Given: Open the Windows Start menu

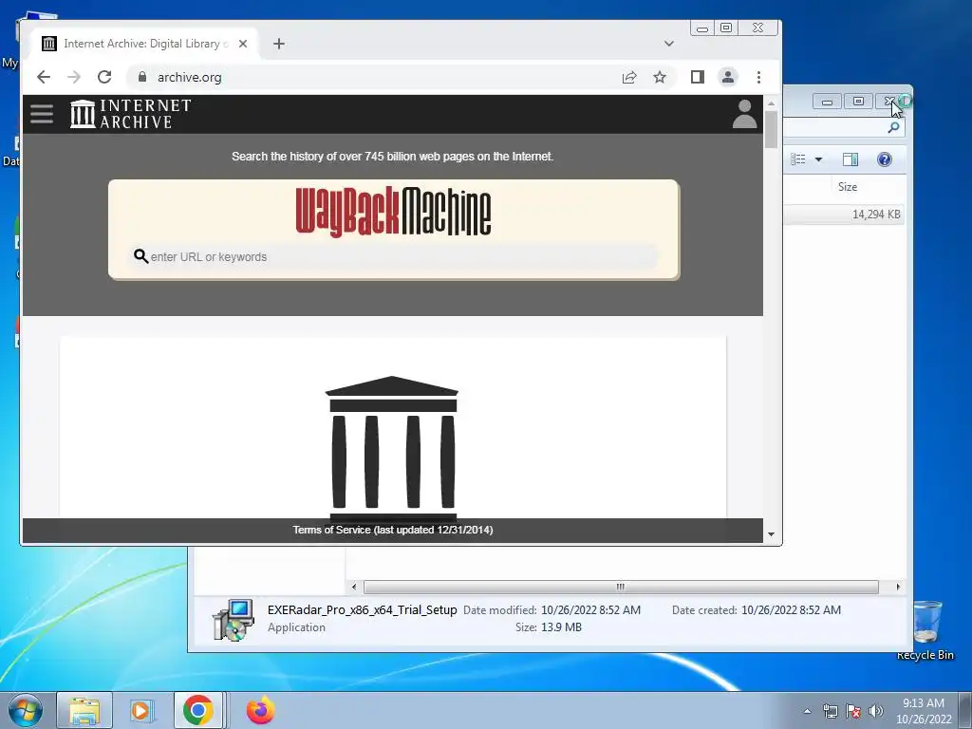Looking at the screenshot, I should point(24,710).
